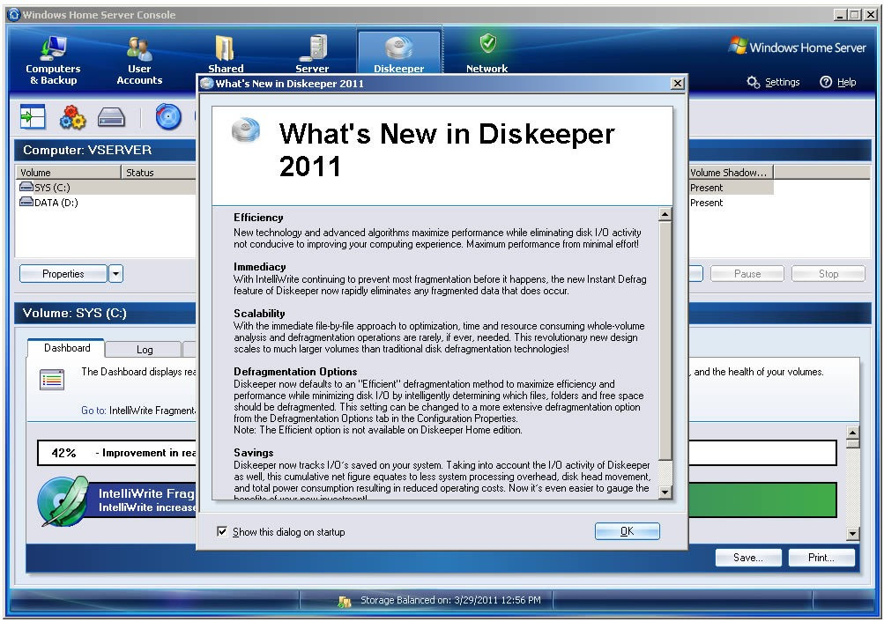Select the Dashboard tab
This screenshot has height=622, width=884.
pyautogui.click(x=66, y=348)
